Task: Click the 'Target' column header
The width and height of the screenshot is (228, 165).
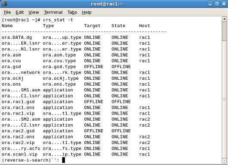Action: point(92,25)
